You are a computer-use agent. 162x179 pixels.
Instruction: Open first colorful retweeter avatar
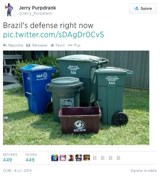(55, 158)
